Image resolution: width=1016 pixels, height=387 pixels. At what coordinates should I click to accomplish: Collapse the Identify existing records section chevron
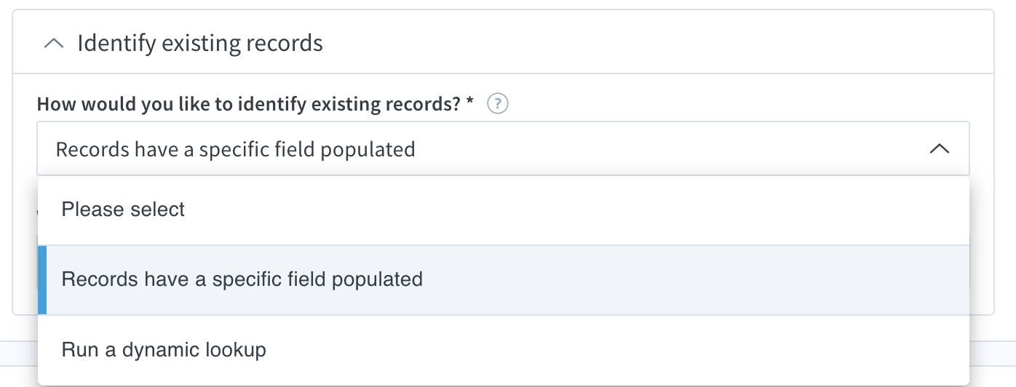(54, 44)
